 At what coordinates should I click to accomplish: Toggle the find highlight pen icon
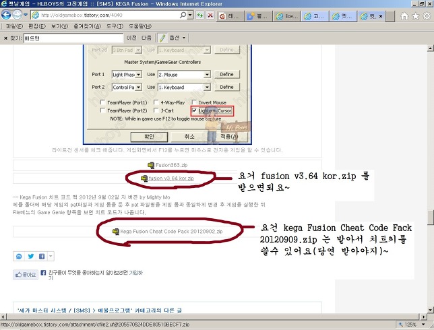point(162,38)
